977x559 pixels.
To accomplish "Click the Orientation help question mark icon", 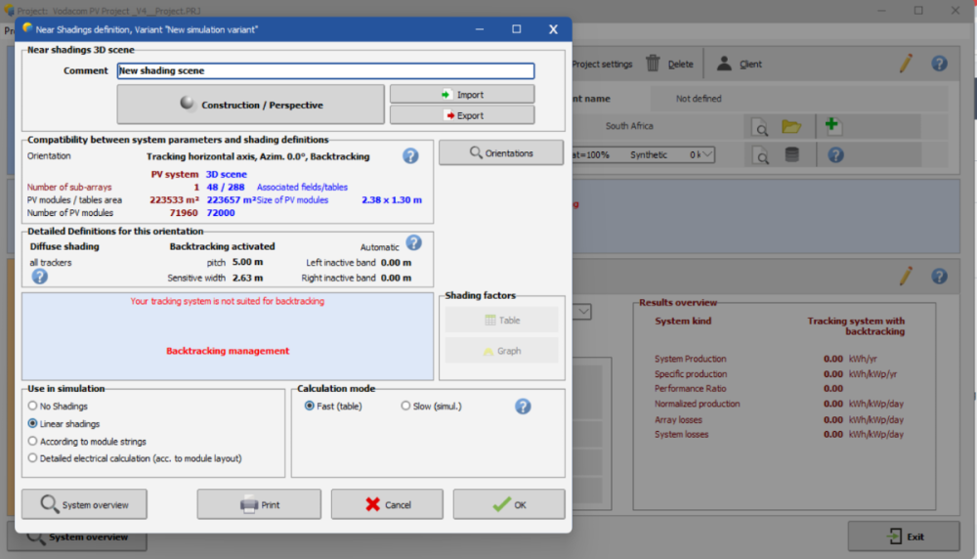I will click(410, 155).
